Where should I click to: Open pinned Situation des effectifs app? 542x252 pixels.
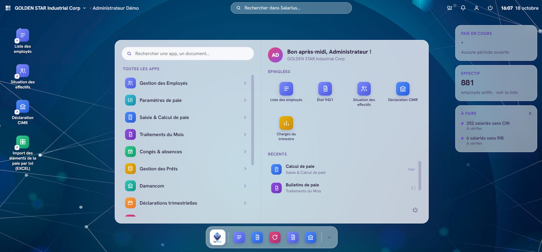tap(364, 94)
